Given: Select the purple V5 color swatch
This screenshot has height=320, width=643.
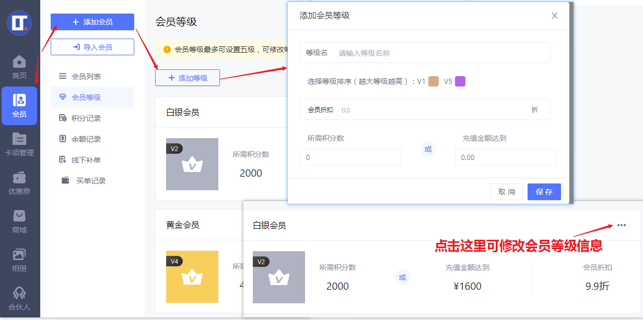Looking at the screenshot, I should pos(461,81).
